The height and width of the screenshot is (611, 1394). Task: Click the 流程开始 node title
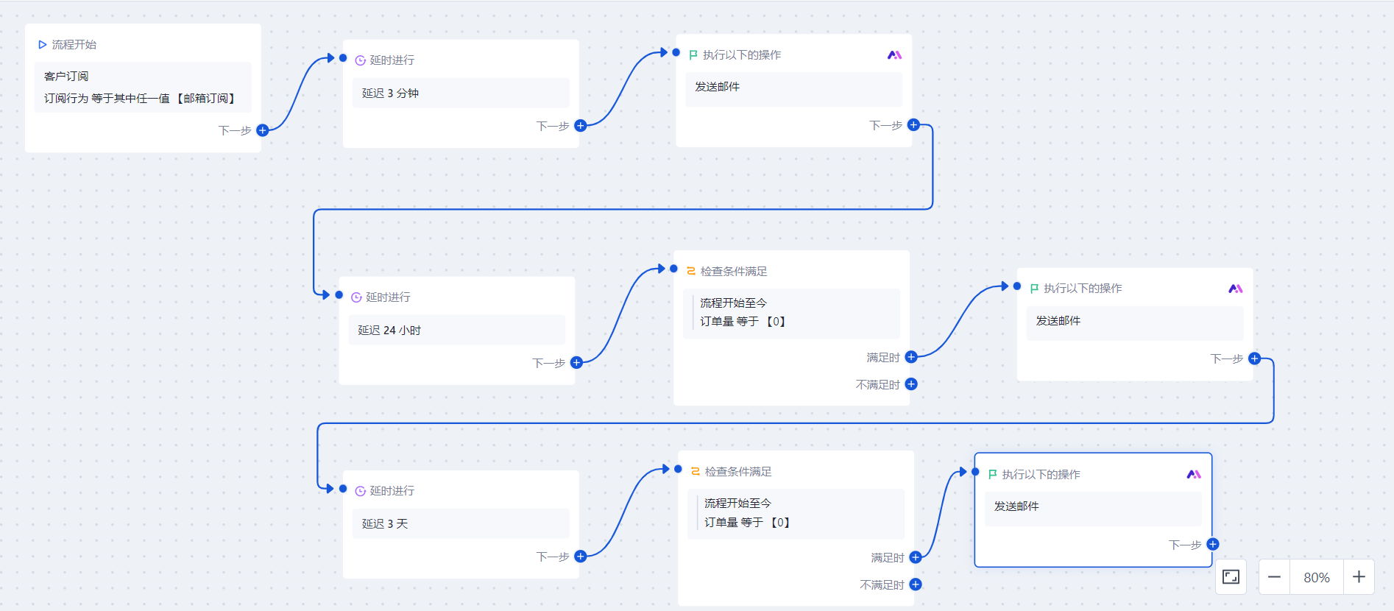tap(74, 45)
